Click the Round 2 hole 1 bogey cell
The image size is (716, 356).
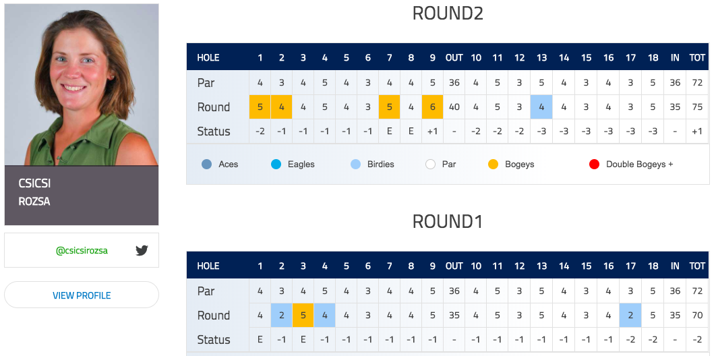[x=260, y=107]
